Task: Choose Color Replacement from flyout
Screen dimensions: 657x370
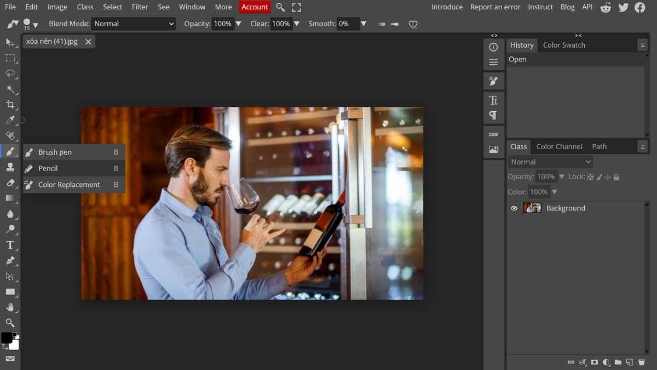Action: [x=74, y=185]
